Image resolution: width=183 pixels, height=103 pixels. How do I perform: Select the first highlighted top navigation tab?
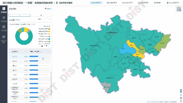click(96, 3)
